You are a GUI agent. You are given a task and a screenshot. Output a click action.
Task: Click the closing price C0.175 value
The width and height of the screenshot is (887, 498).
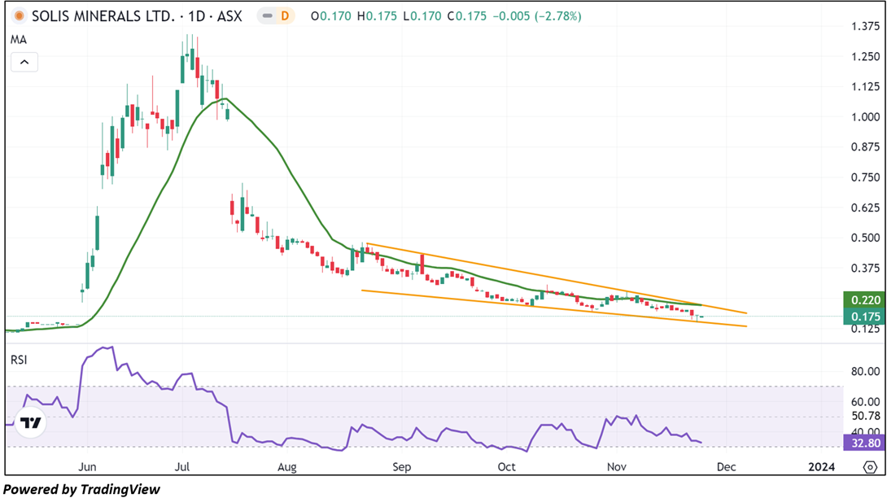pos(467,16)
